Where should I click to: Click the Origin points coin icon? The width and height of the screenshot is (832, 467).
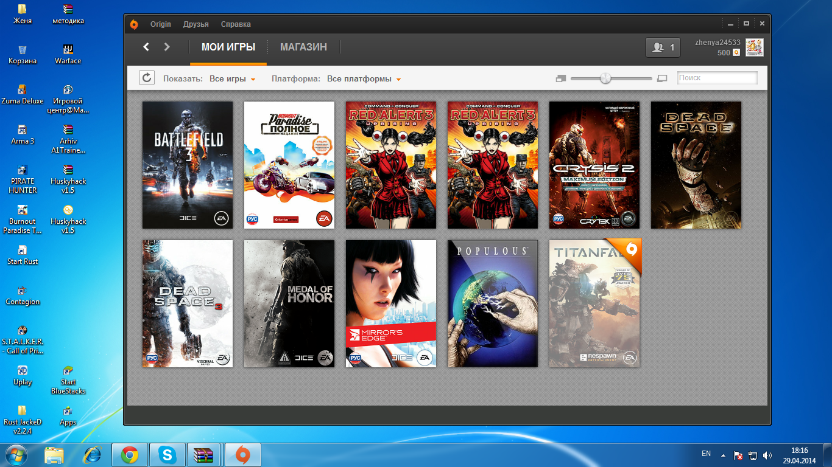736,53
